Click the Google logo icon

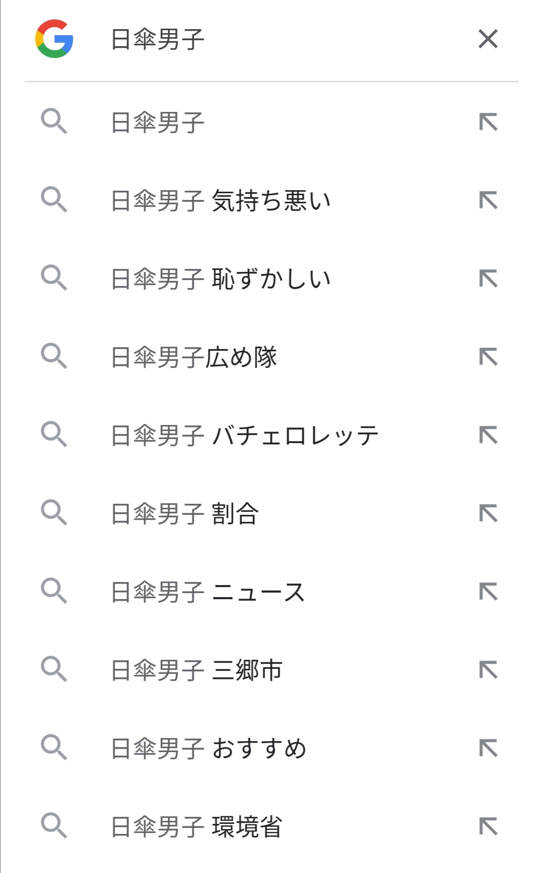54,39
